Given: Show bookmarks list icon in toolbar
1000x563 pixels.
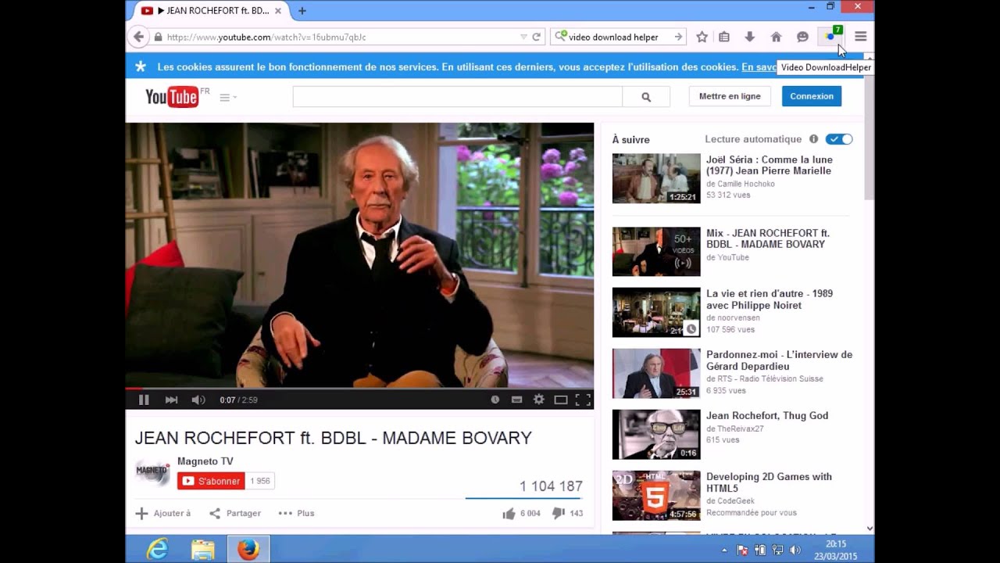Looking at the screenshot, I should (x=724, y=37).
